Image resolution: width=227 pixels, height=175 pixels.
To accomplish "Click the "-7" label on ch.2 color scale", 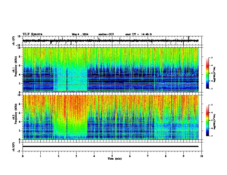I will point(212,136).
